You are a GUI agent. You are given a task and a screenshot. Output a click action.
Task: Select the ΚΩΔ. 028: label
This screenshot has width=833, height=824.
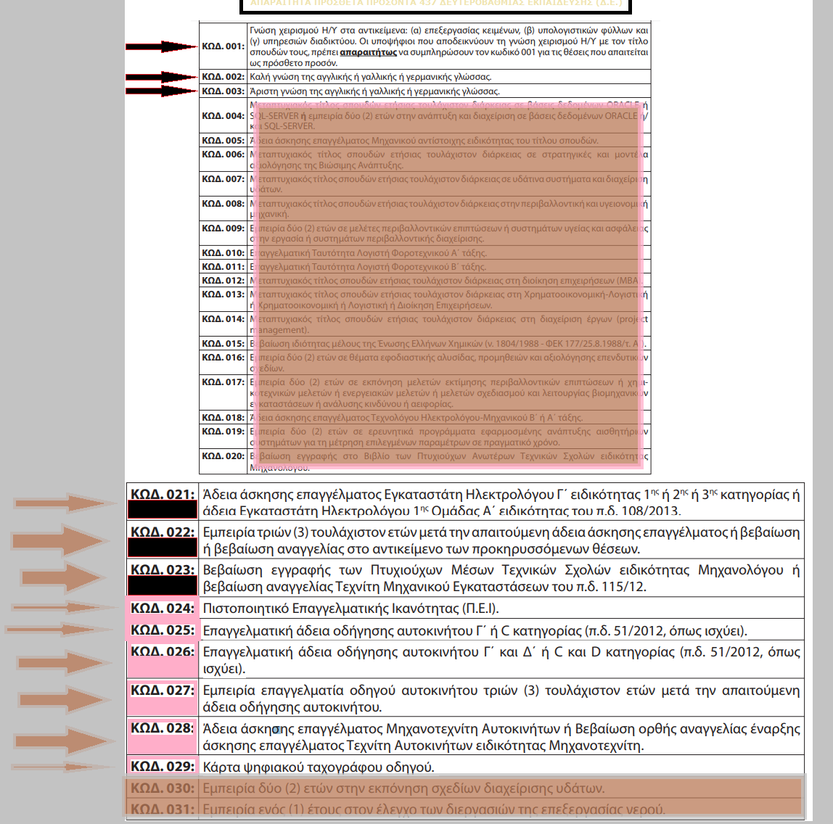163,728
